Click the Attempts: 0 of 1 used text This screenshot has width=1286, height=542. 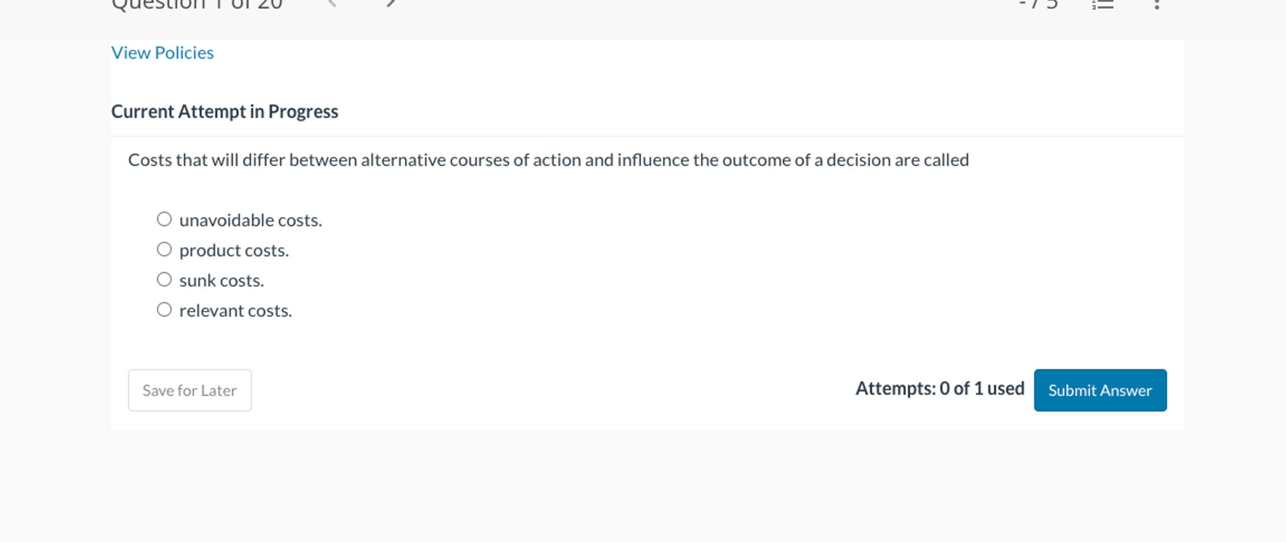click(940, 388)
